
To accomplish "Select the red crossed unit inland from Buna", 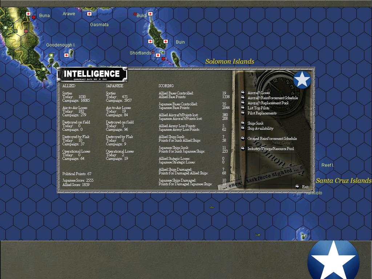I will 26,31.
